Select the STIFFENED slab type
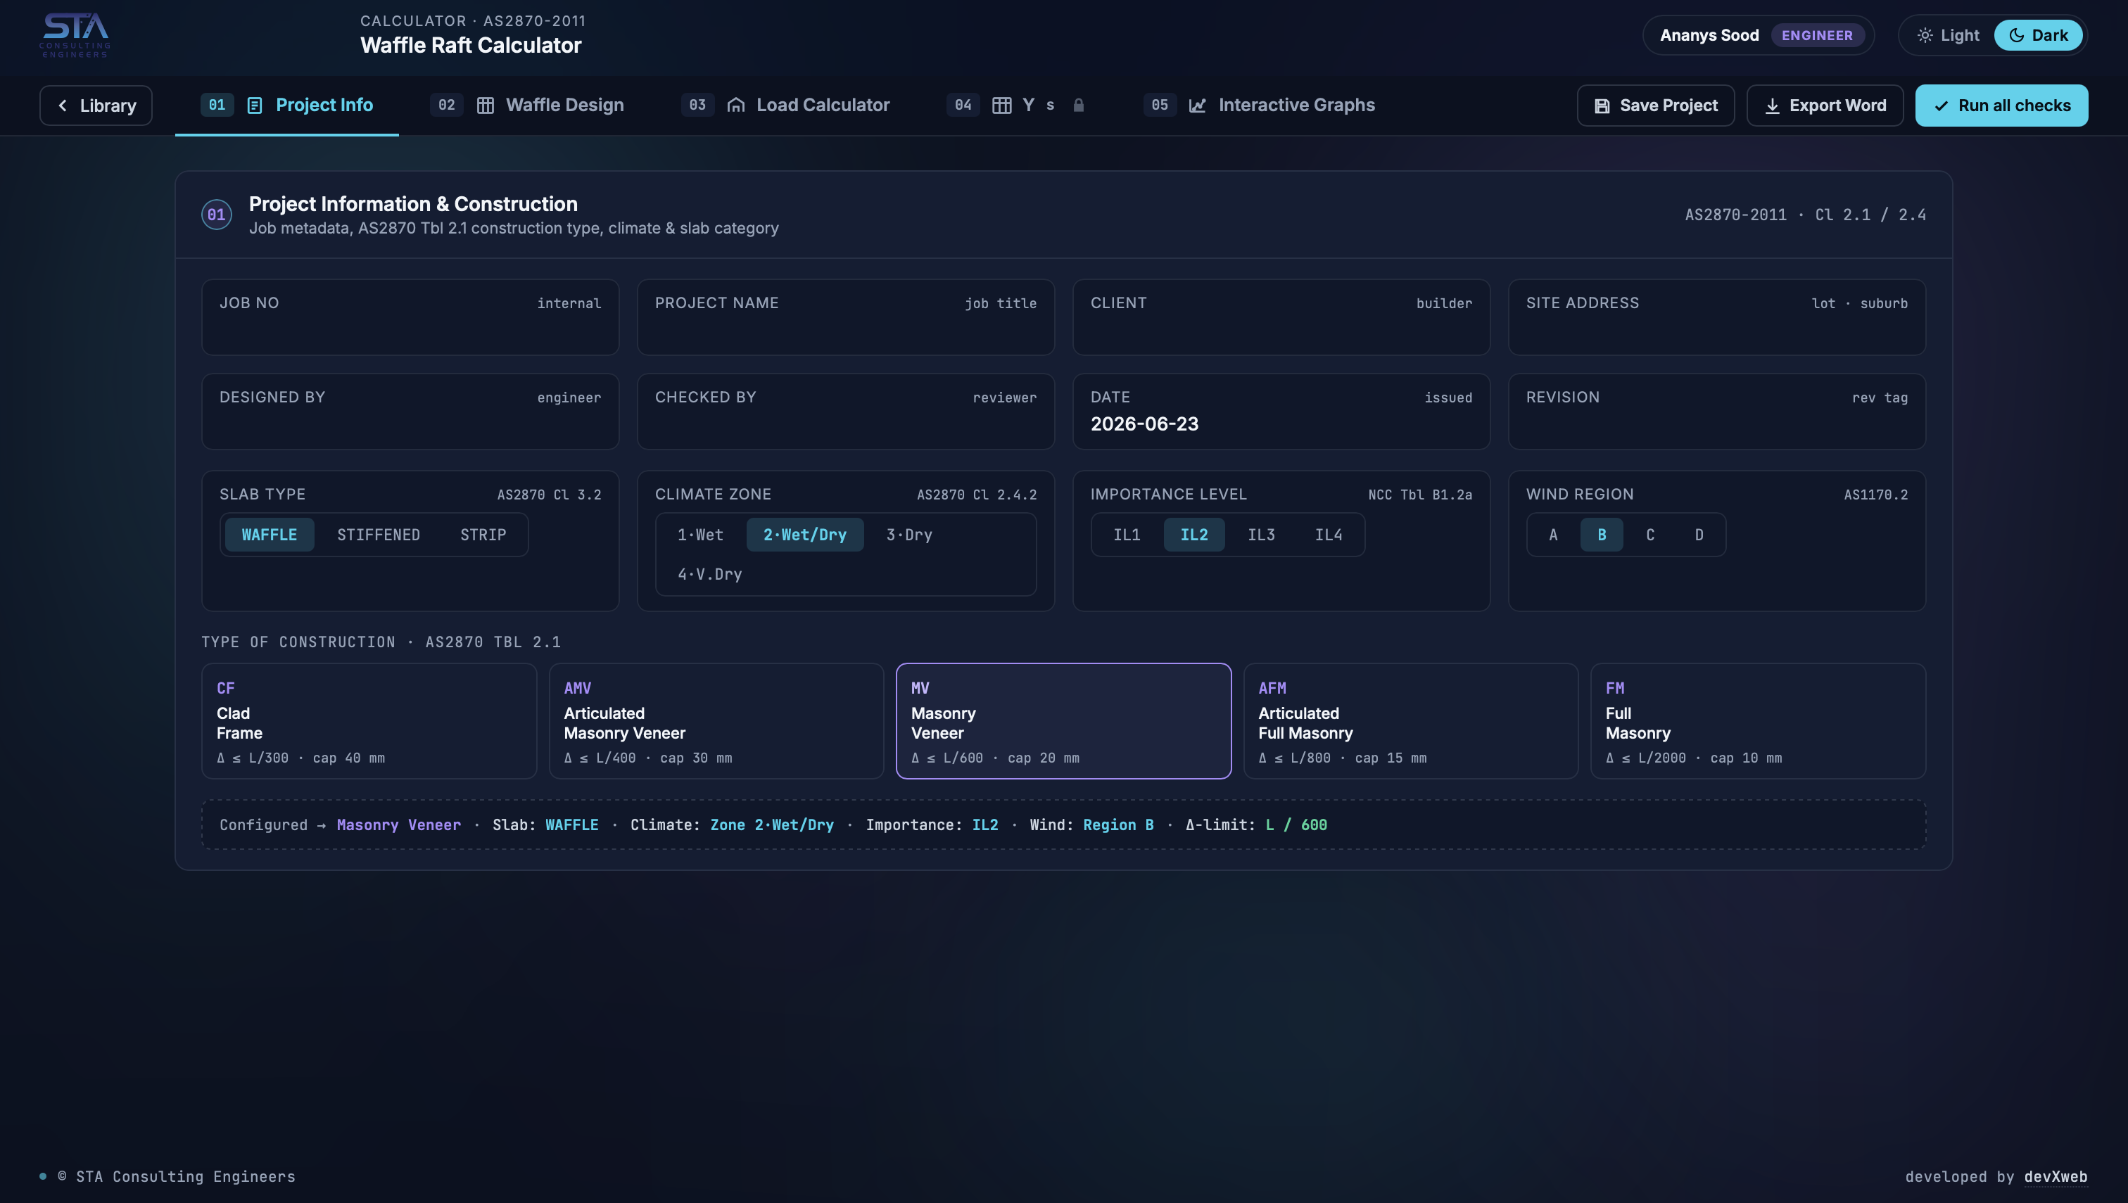Image resolution: width=2128 pixels, height=1203 pixels. [x=379, y=535]
